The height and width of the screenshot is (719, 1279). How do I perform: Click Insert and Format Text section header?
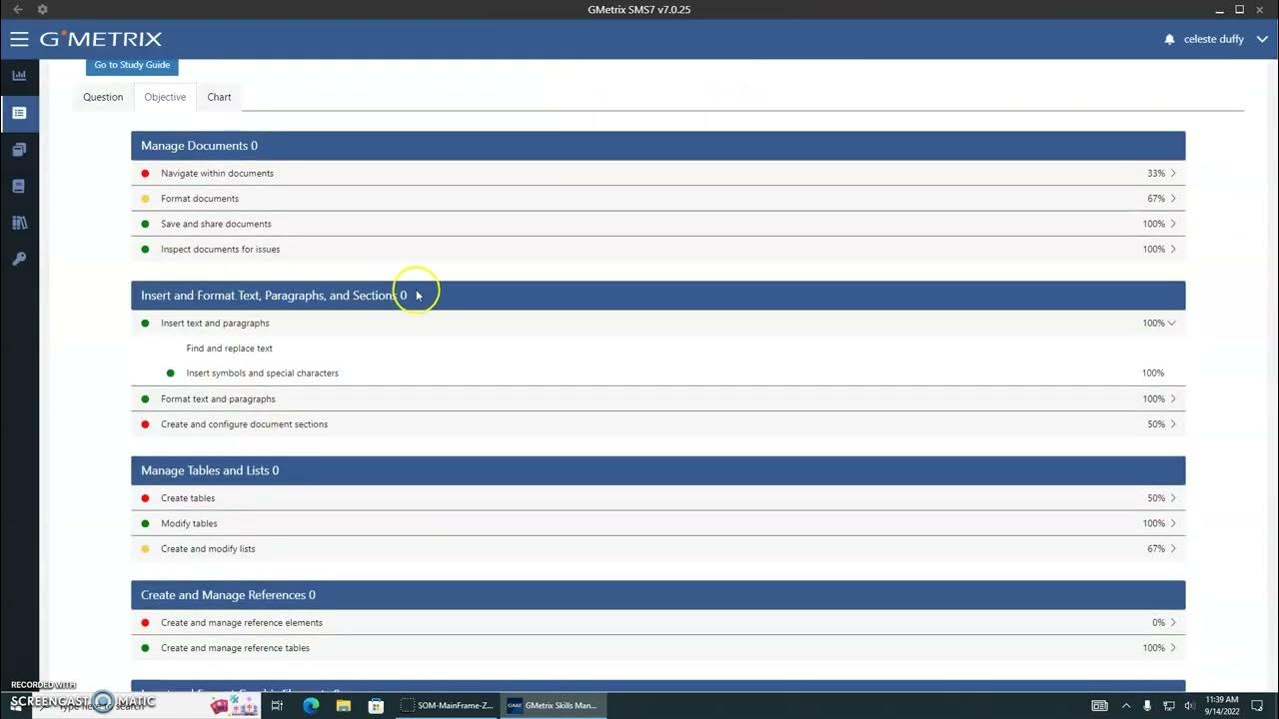[657, 296]
